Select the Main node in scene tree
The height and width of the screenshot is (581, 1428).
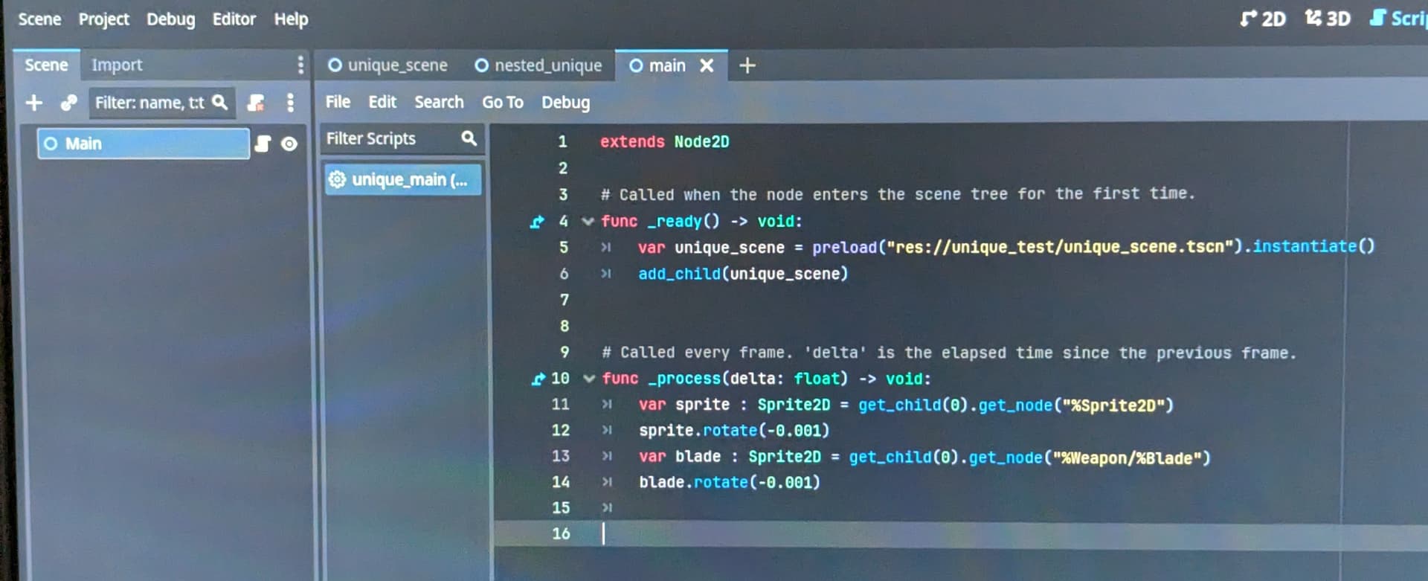click(144, 144)
